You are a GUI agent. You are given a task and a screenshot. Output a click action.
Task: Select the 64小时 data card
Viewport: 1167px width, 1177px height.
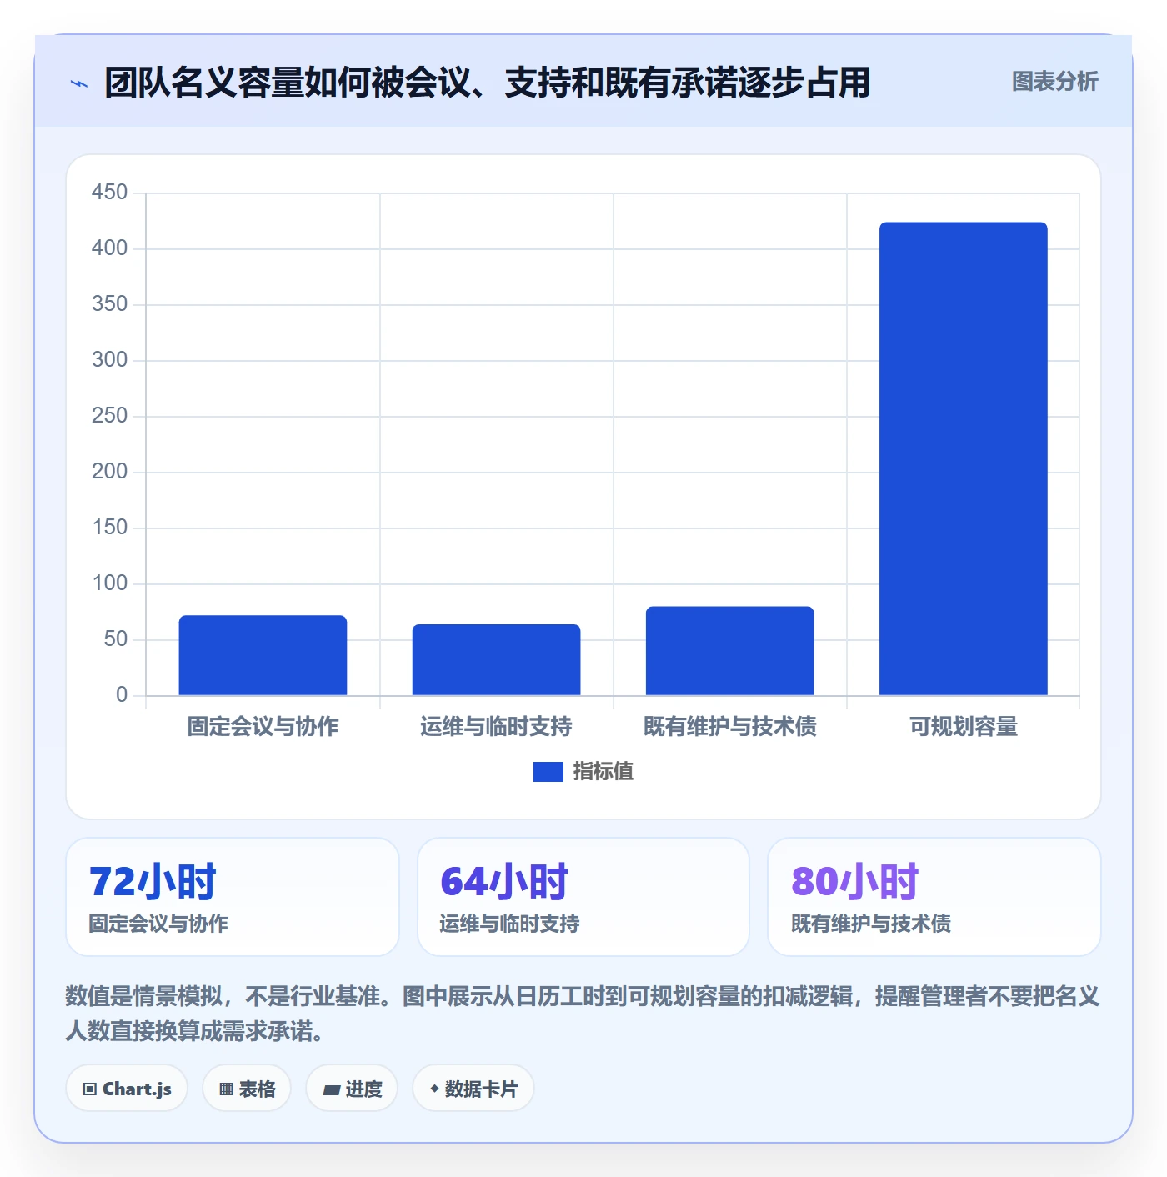pos(583,897)
